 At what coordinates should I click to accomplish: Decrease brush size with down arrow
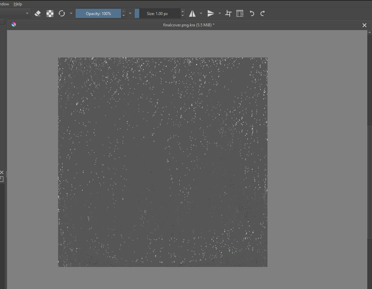(x=182, y=16)
